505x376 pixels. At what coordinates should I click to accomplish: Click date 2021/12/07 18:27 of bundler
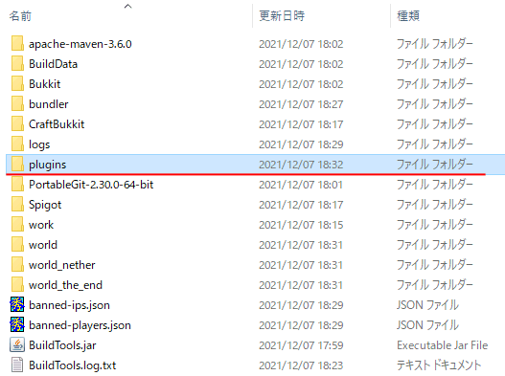301,104
